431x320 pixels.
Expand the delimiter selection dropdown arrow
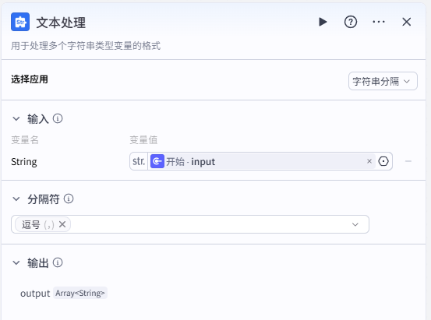355,224
